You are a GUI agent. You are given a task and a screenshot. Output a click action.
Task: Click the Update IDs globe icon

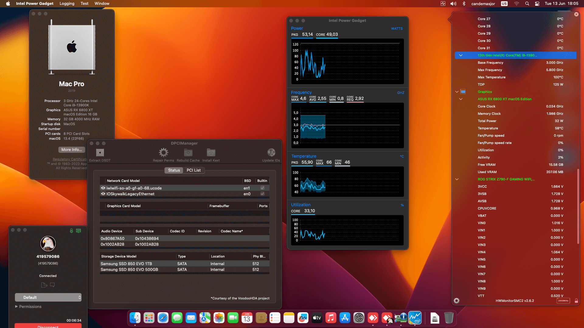[x=271, y=153]
